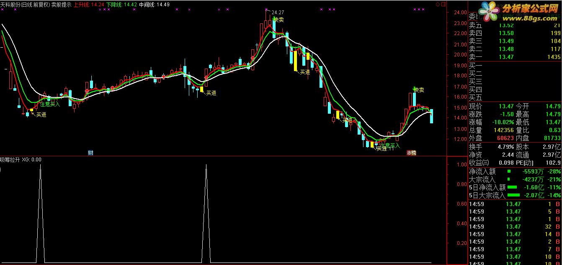Click the 内盘 81733 value
The width and height of the screenshot is (562, 265).
click(x=552, y=138)
